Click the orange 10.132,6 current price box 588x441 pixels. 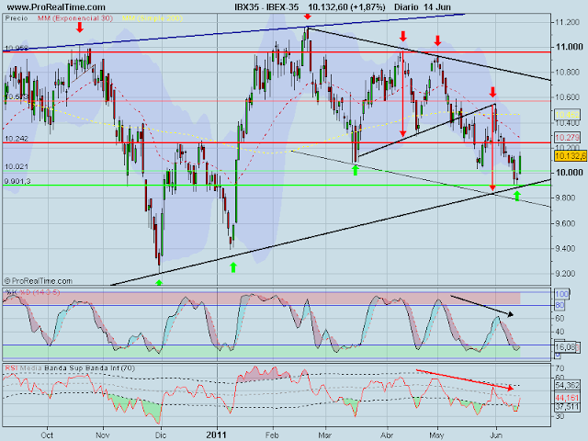coord(571,156)
